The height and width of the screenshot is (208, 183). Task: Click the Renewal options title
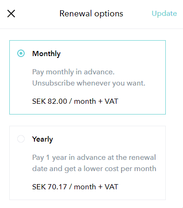[x=91, y=14]
